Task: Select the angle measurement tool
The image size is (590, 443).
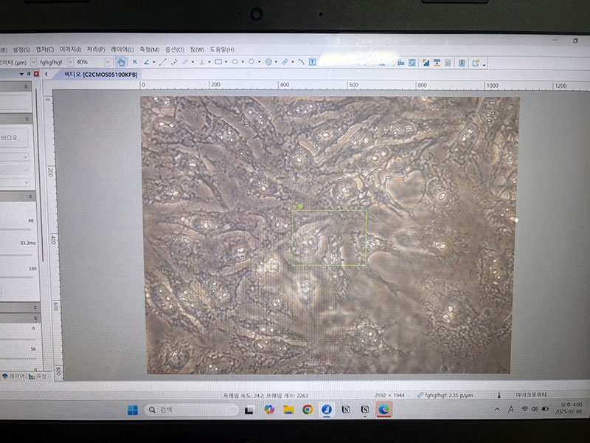Action: 147,62
